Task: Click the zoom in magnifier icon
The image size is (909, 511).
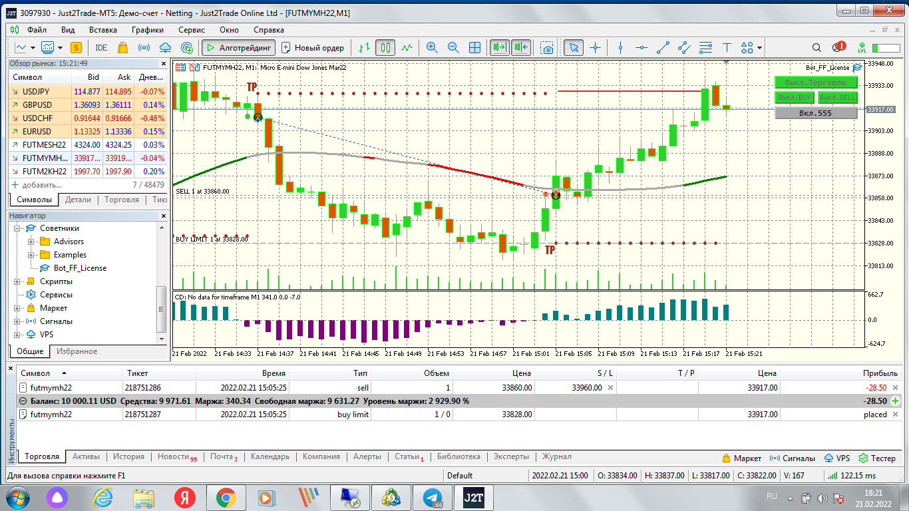Action: click(x=432, y=48)
